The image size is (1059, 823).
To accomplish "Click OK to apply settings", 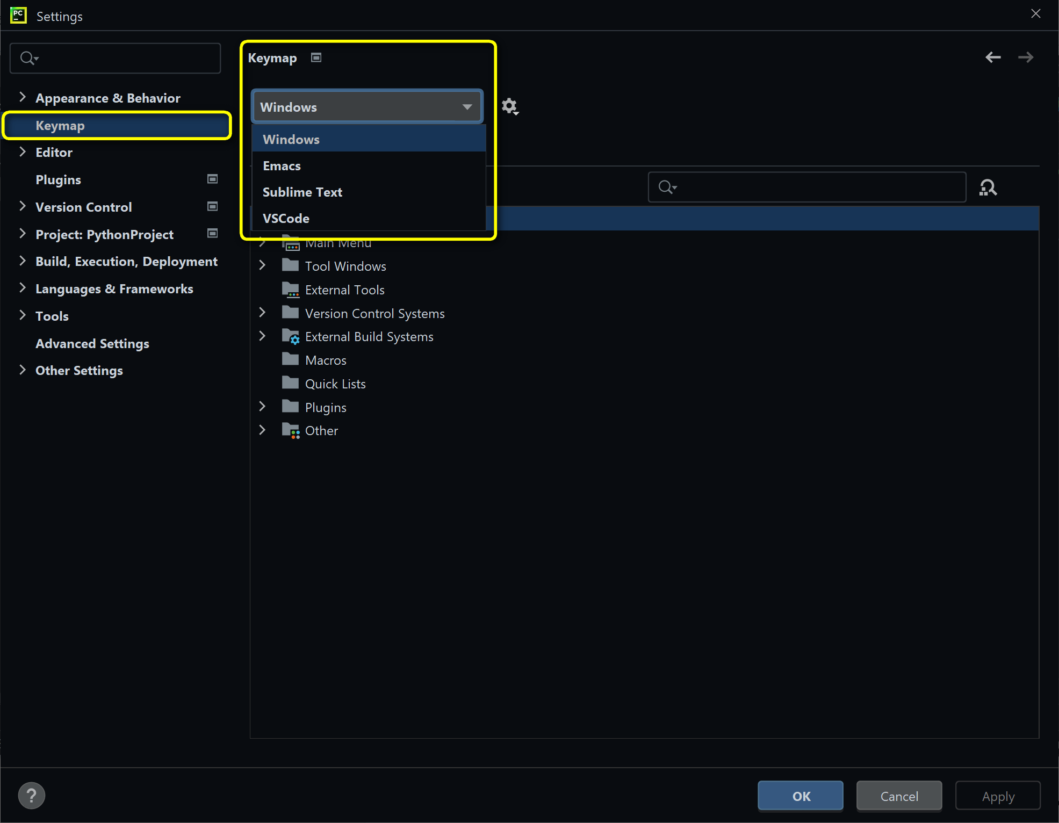I will 801,795.
